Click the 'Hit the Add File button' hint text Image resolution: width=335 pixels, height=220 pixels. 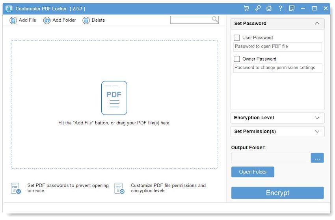pyautogui.click(x=114, y=123)
